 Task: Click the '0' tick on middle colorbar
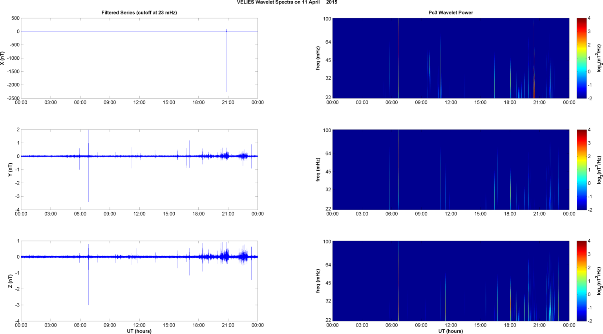589,183
